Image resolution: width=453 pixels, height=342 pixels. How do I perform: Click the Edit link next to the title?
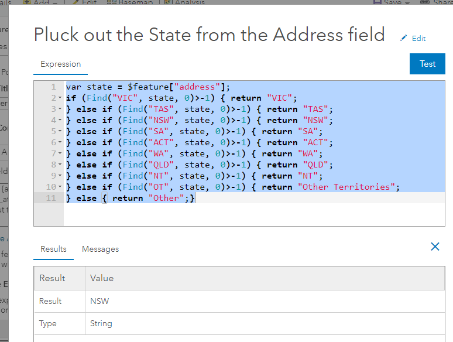(418, 38)
